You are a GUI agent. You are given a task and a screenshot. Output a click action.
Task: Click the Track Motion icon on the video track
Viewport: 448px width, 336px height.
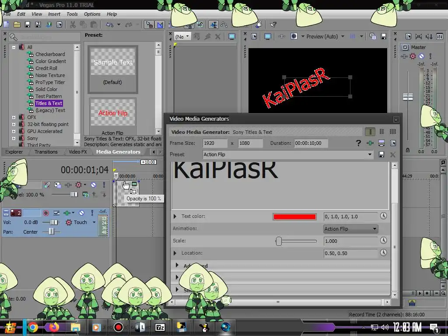pyautogui.click(x=57, y=185)
